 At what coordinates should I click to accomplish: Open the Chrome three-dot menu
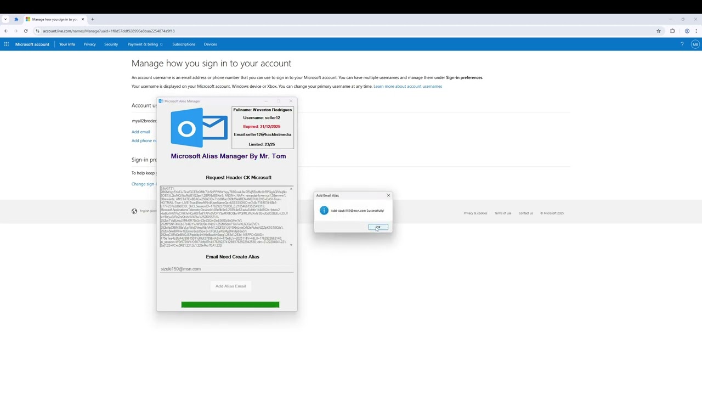[x=696, y=31]
